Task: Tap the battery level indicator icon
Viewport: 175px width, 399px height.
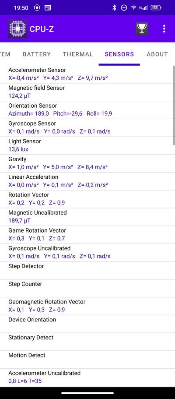Action: 156,7
